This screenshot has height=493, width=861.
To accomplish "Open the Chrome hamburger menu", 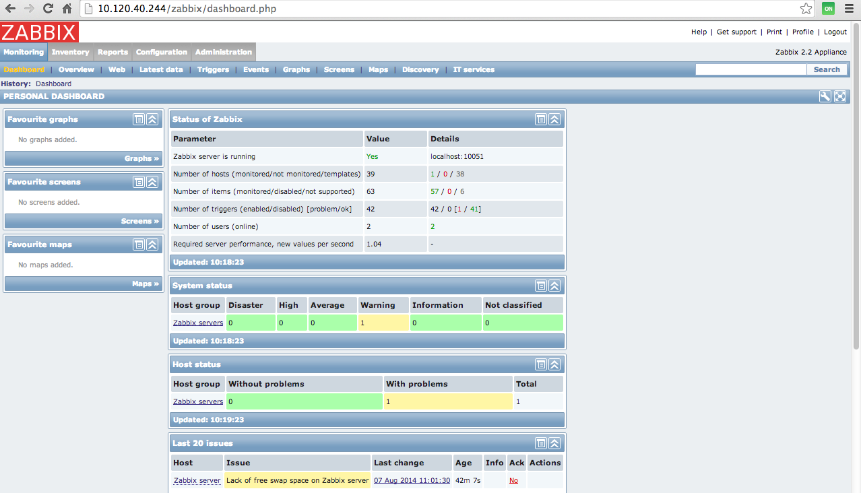I will 849,9.
